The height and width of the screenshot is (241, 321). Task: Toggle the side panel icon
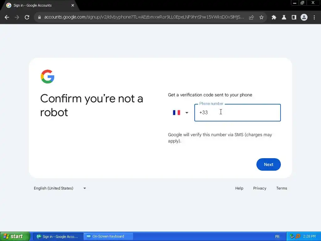tap(294, 18)
